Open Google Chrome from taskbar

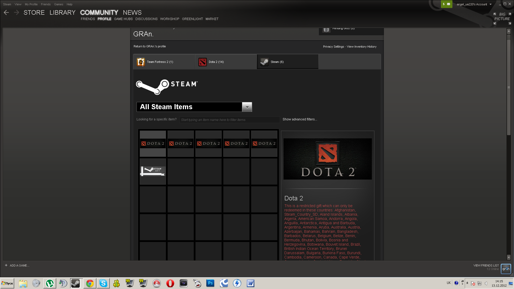[90, 283]
